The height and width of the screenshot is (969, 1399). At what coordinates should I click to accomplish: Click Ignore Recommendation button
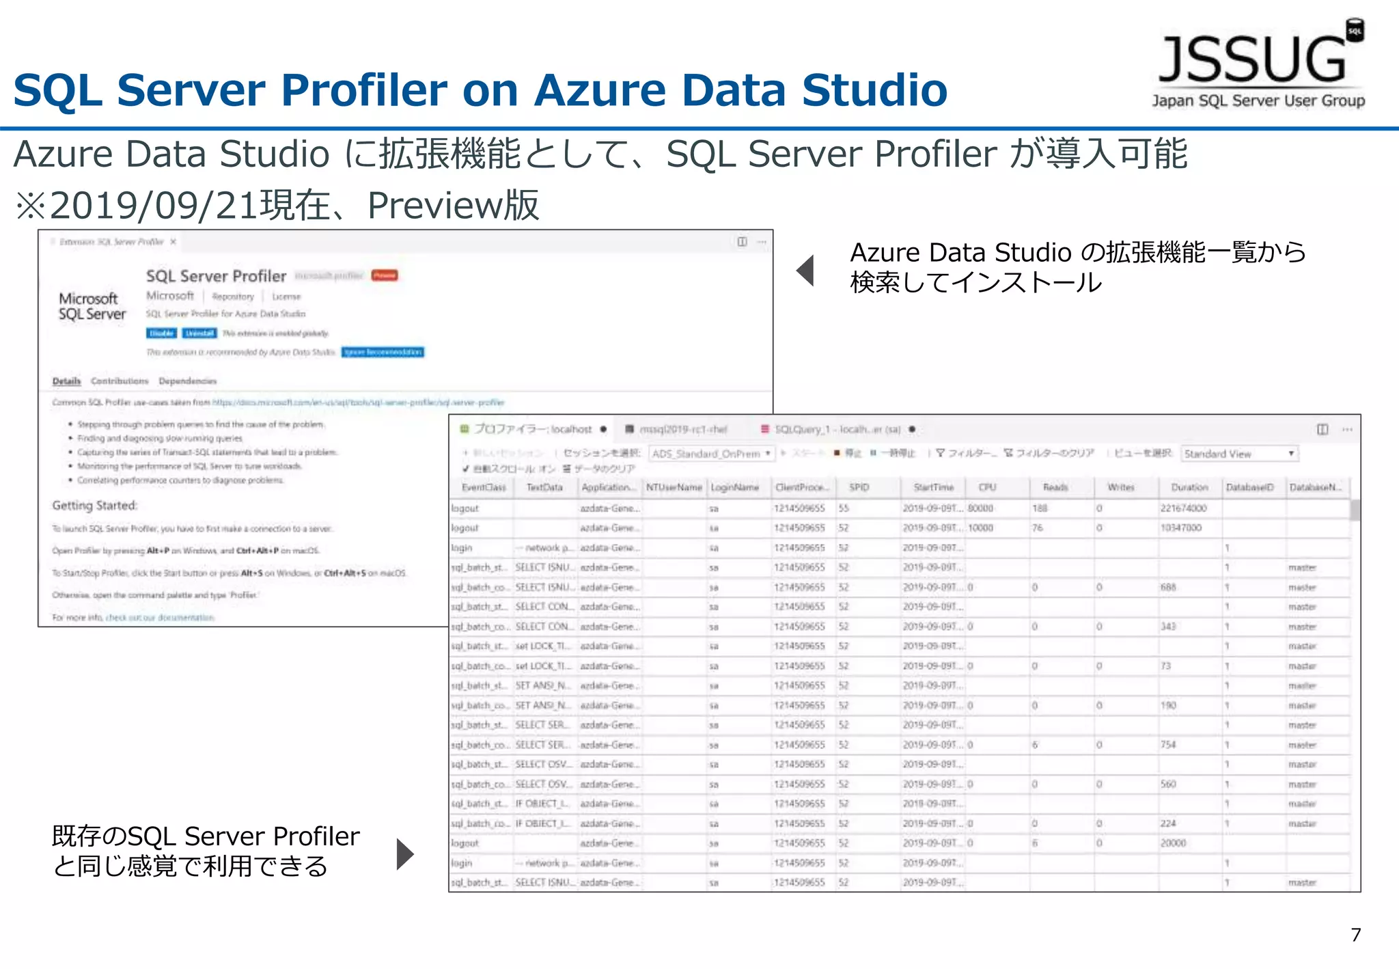(x=383, y=352)
